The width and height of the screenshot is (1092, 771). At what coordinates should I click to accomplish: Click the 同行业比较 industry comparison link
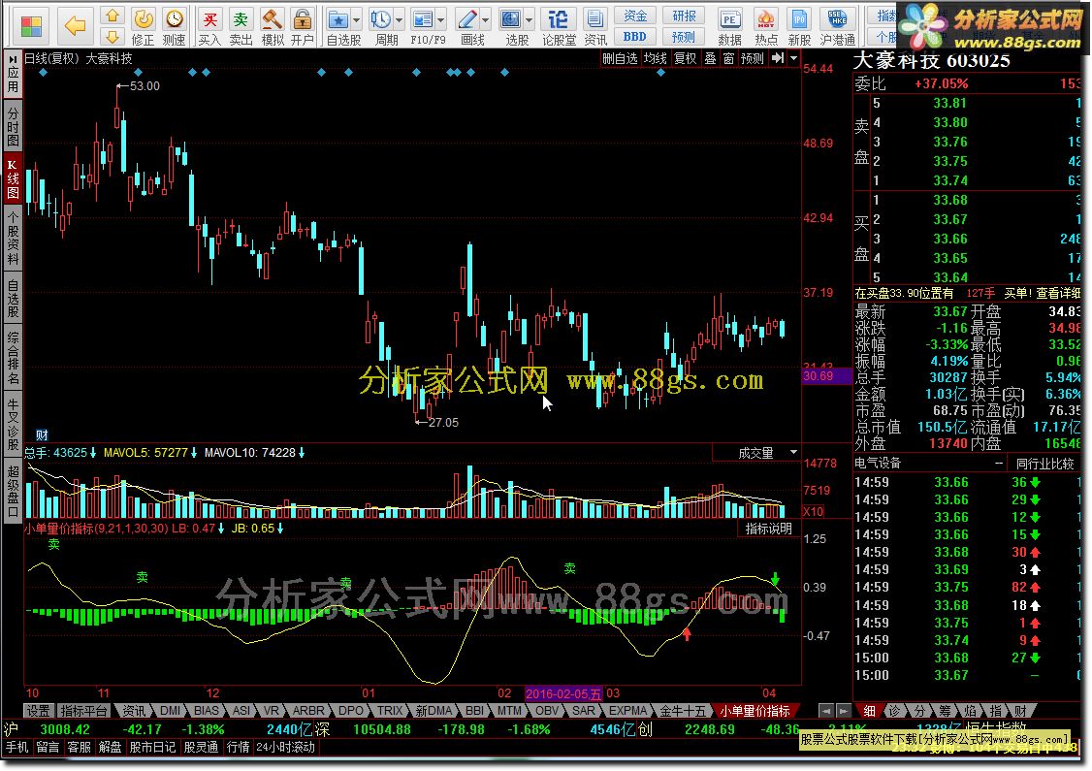(1044, 464)
